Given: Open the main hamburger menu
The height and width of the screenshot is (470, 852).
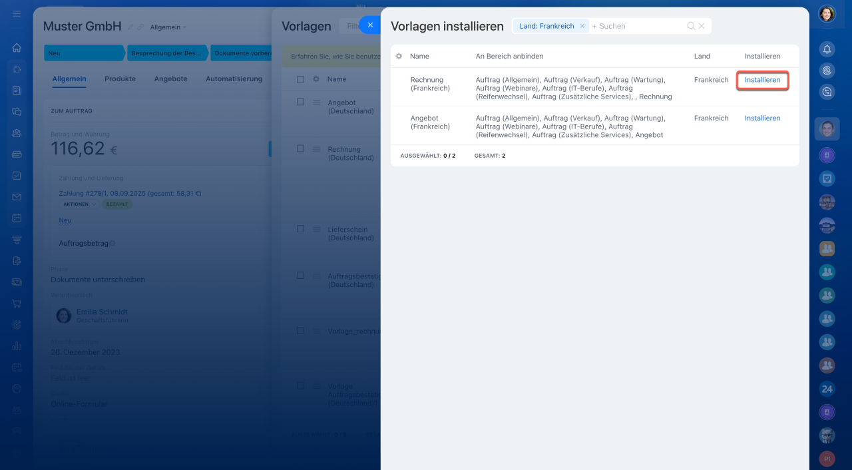Looking at the screenshot, I should pos(17,14).
